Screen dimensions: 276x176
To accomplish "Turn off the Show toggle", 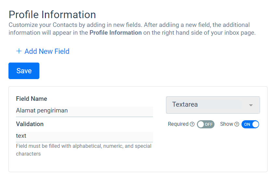I will point(250,124).
